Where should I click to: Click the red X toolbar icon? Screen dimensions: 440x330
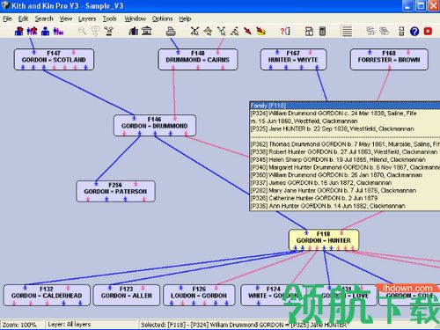428,31
